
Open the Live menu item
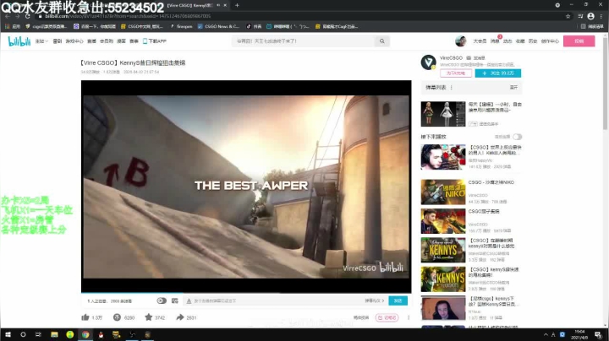pos(91,41)
